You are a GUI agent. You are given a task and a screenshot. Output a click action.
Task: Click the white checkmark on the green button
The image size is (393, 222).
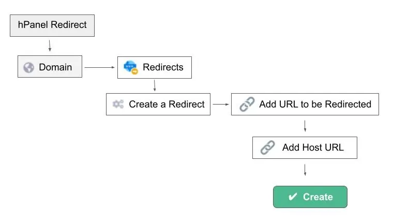point(293,197)
